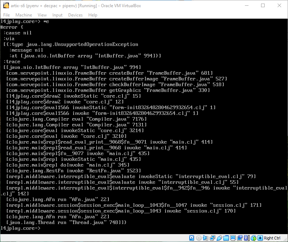Click the 'java.lang.UnsupportedOperationException' text
The width and height of the screenshot is (288, 242).
(x=82, y=45)
